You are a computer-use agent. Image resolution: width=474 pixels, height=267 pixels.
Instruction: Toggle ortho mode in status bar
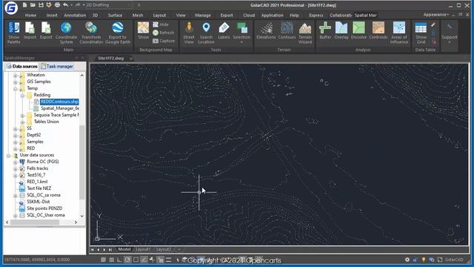pyautogui.click(x=120, y=260)
